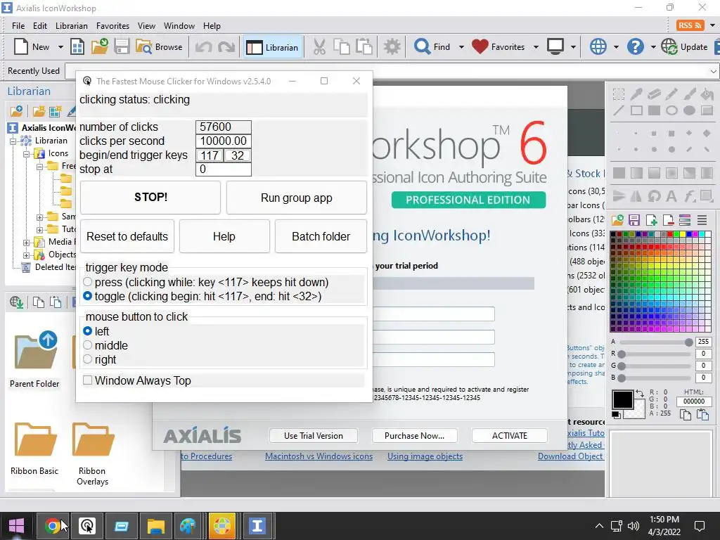Viewport: 720px width, 540px height.
Task: Open Chrome from the taskbar
Action: (x=52, y=526)
